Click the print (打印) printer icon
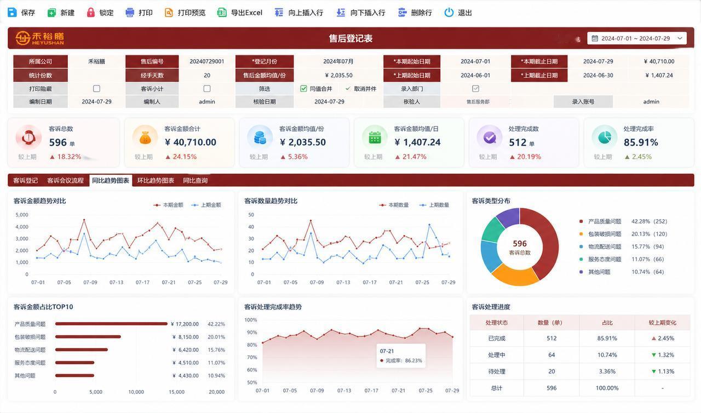Image resolution: width=701 pixels, height=413 pixels. tap(130, 12)
